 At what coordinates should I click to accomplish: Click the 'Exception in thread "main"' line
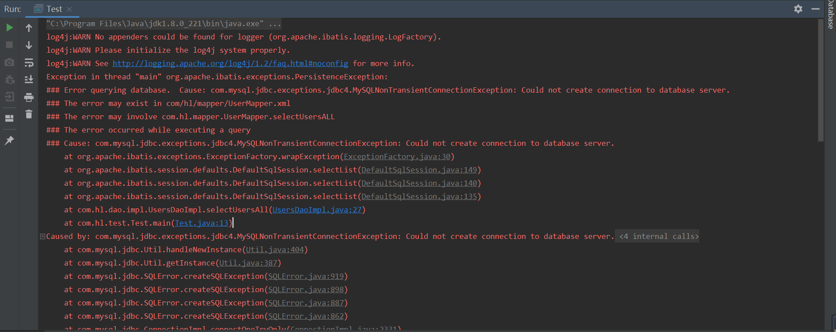(217, 77)
